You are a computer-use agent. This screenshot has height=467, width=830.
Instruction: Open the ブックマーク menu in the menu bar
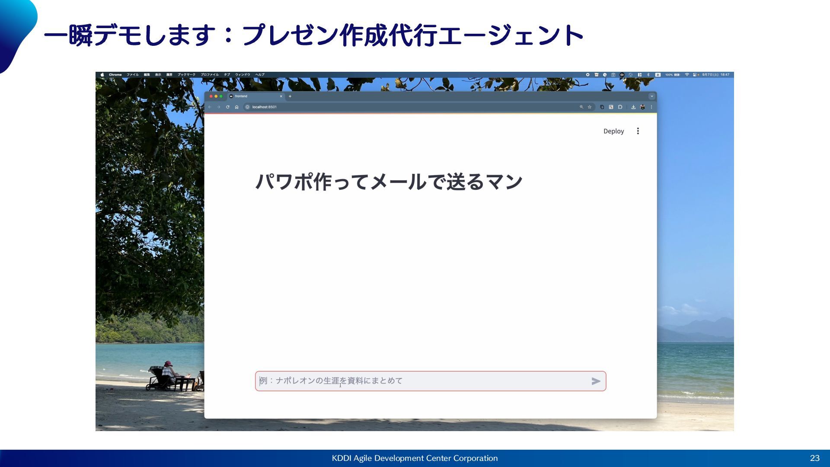click(186, 75)
